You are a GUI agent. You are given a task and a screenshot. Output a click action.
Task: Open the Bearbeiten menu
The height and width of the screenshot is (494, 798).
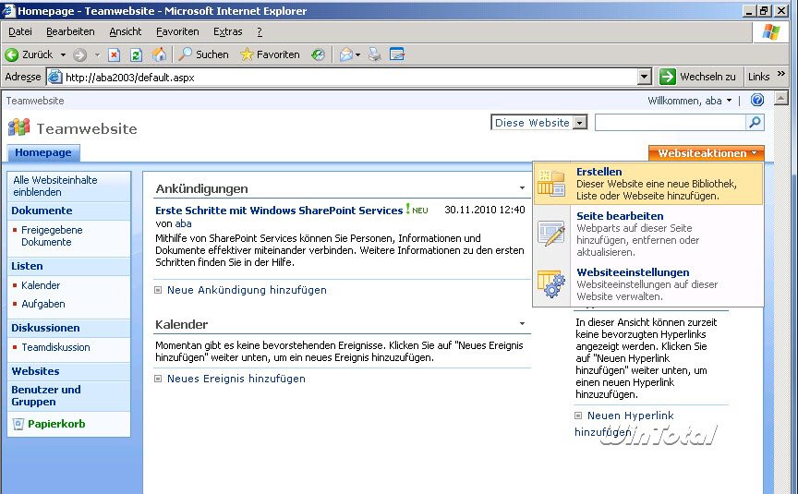pyautogui.click(x=70, y=31)
